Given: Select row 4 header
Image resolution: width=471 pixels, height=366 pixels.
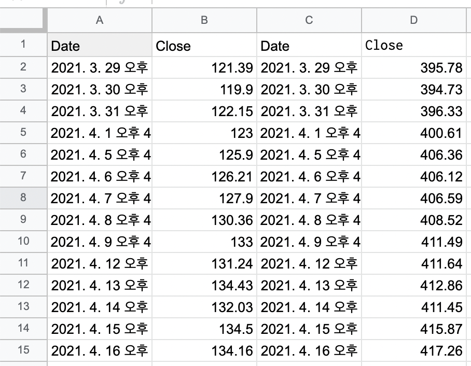Looking at the screenshot, I should pyautogui.click(x=23, y=111).
